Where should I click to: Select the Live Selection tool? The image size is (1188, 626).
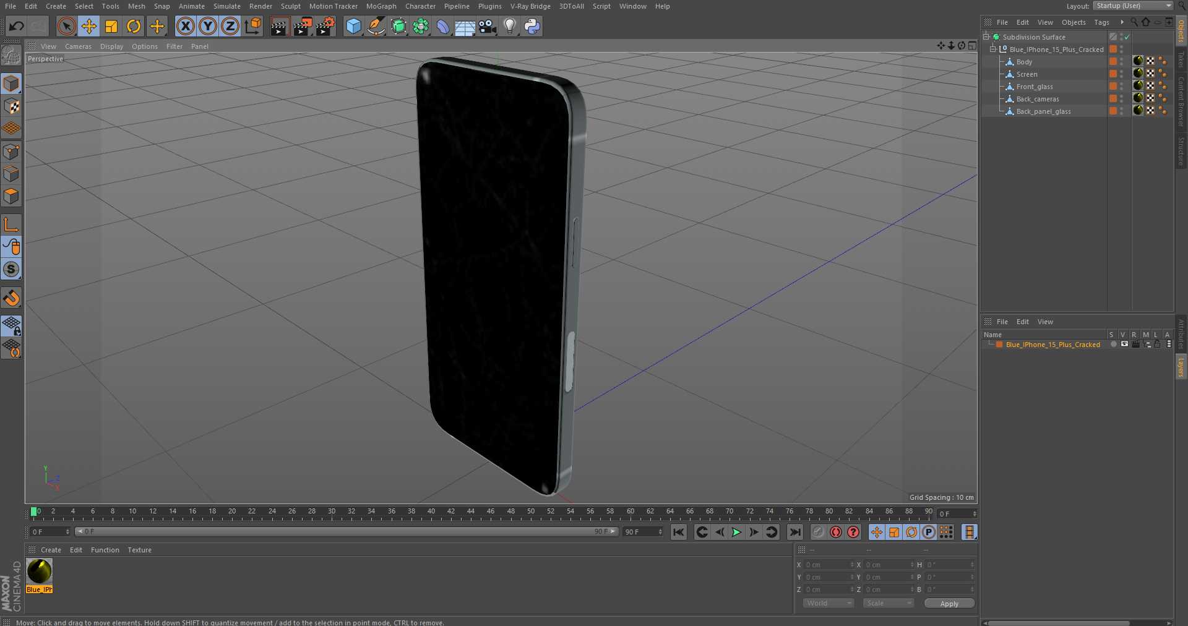click(x=66, y=26)
